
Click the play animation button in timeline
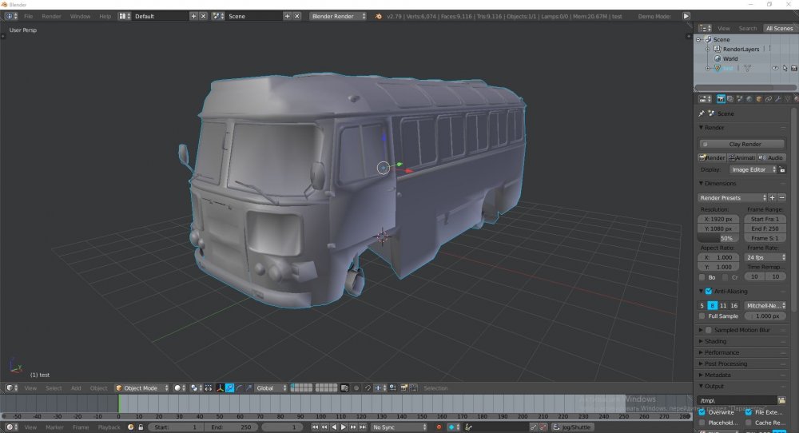pos(344,427)
